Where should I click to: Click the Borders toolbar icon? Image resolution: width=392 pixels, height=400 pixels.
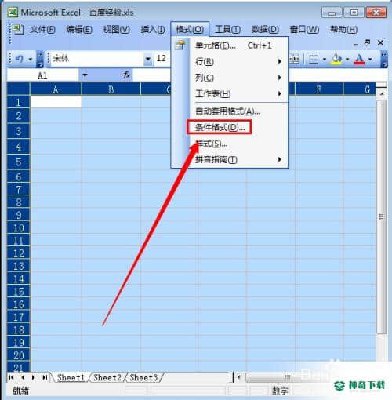(x=314, y=60)
